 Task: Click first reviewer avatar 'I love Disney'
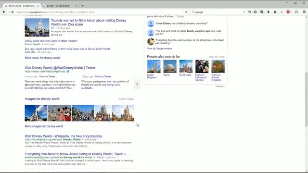pos(151,24)
